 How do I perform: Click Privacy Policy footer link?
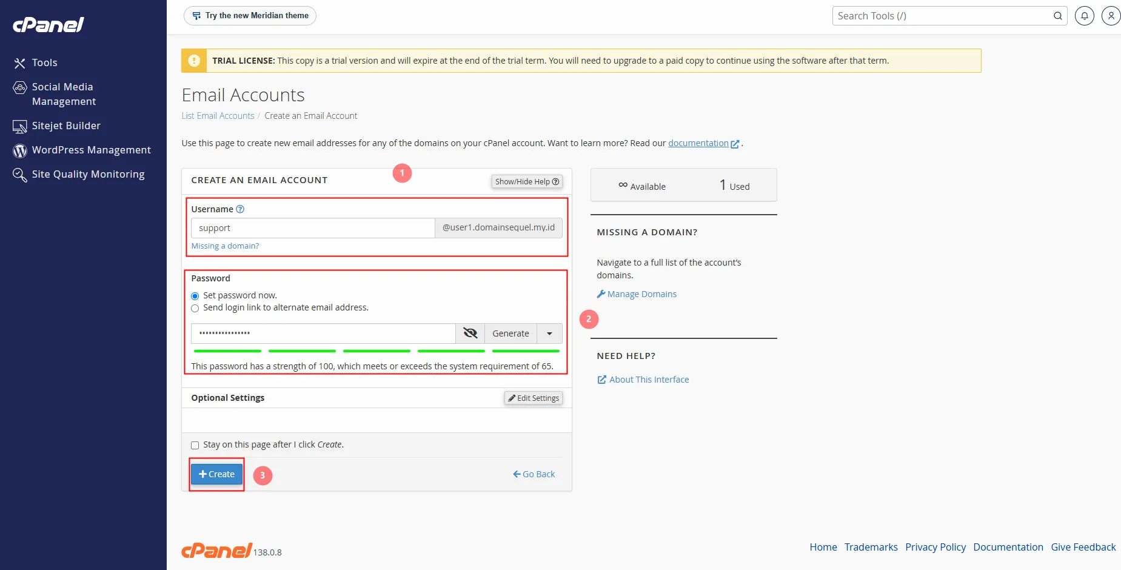[x=935, y=547]
